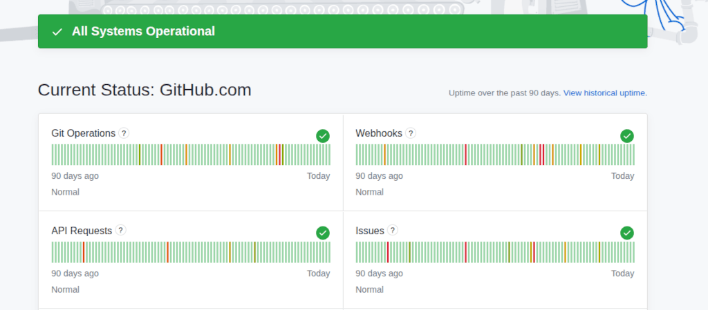708x310 pixels.
Task: Click the last green bar in Git Operations uptime
Action: (328, 155)
